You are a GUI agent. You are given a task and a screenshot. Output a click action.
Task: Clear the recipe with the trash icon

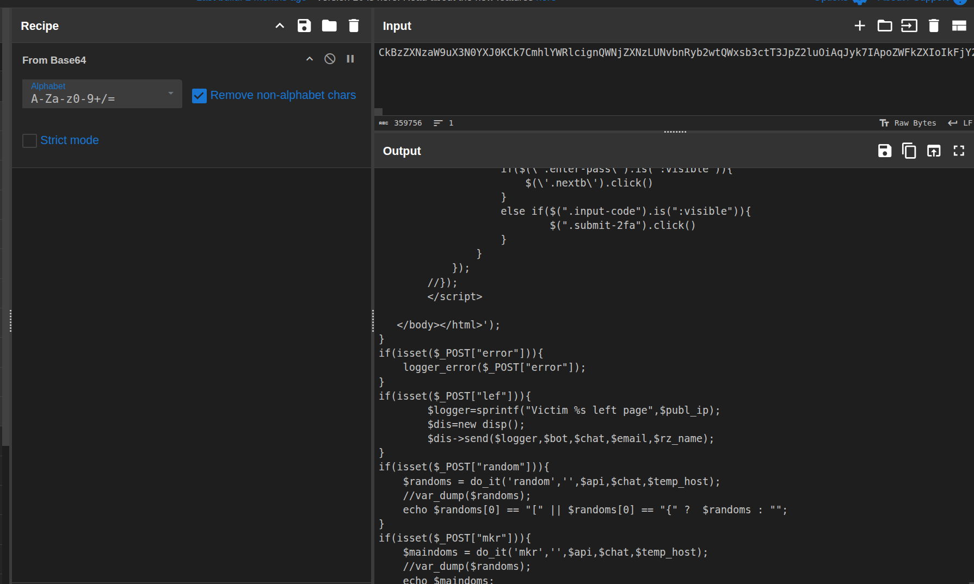[354, 26]
